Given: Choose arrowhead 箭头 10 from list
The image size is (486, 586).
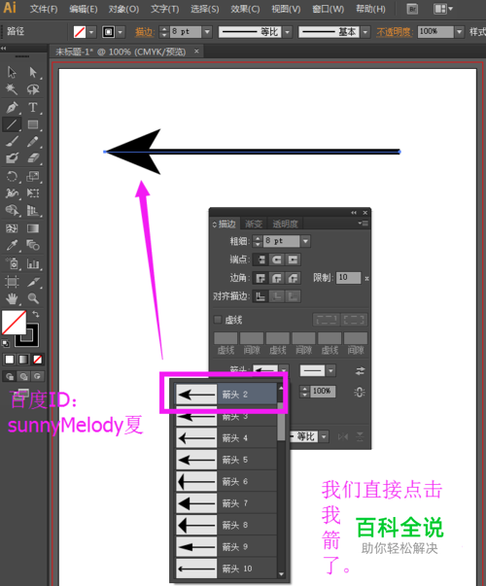Looking at the screenshot, I should tap(226, 569).
